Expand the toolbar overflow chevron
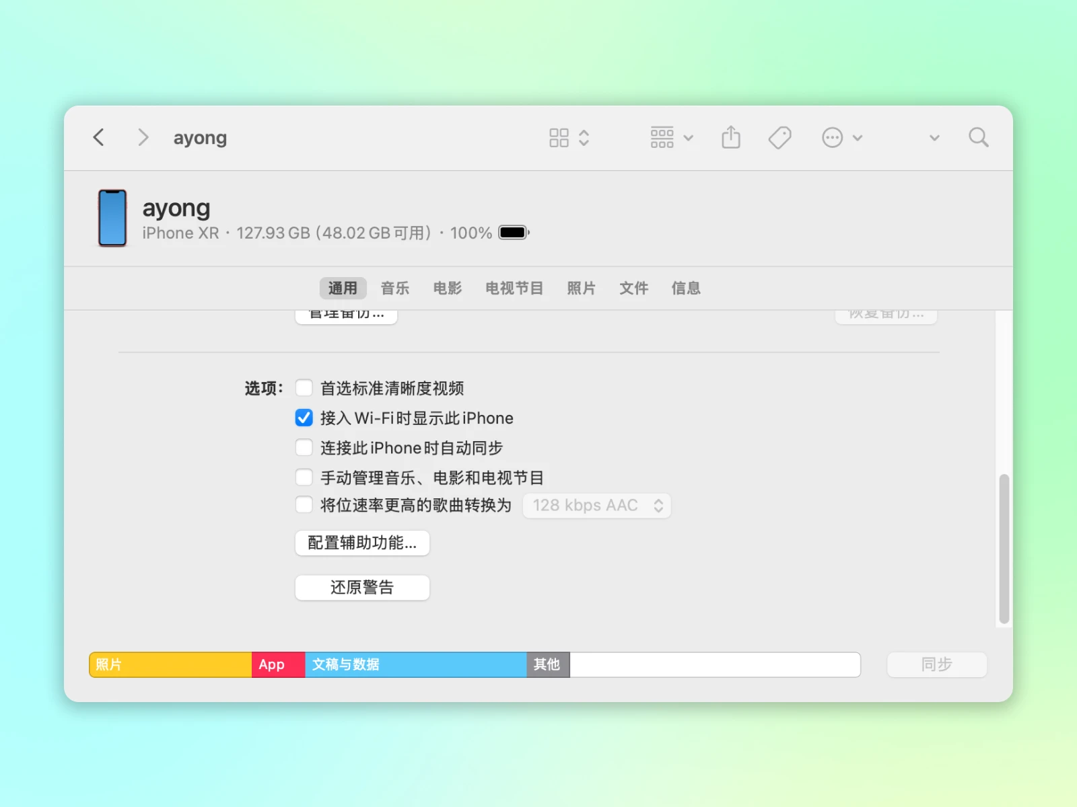This screenshot has width=1077, height=807. tap(934, 138)
